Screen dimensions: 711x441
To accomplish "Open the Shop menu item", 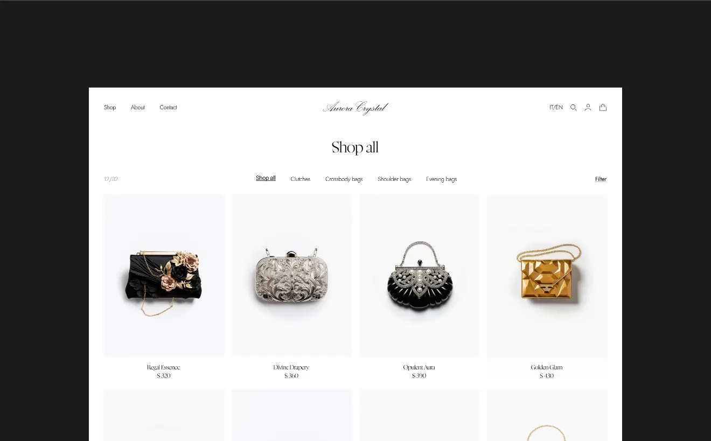I will pyautogui.click(x=110, y=107).
